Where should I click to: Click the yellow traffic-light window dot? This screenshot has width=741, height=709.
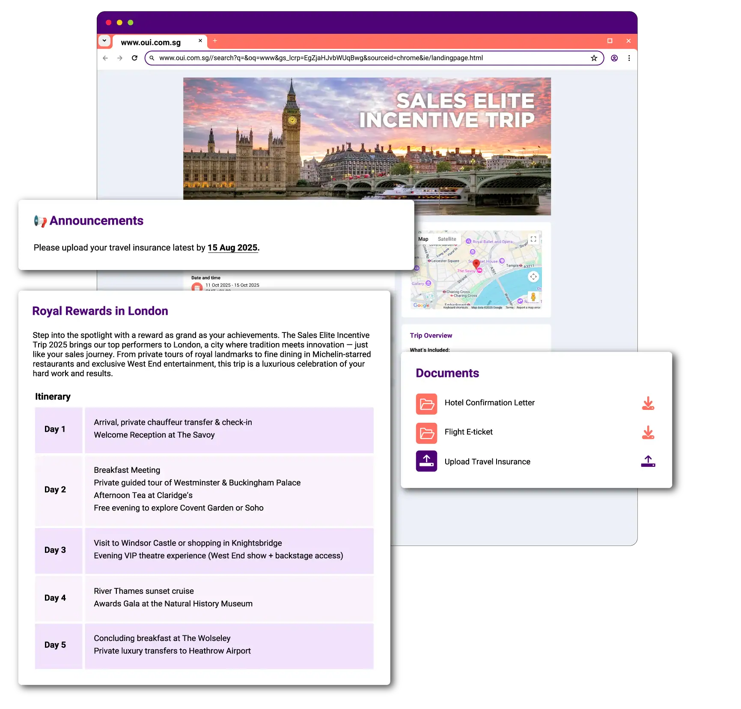pos(119,23)
